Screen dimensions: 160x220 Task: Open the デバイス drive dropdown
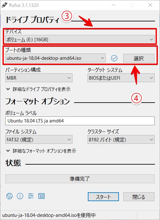click(x=80, y=39)
